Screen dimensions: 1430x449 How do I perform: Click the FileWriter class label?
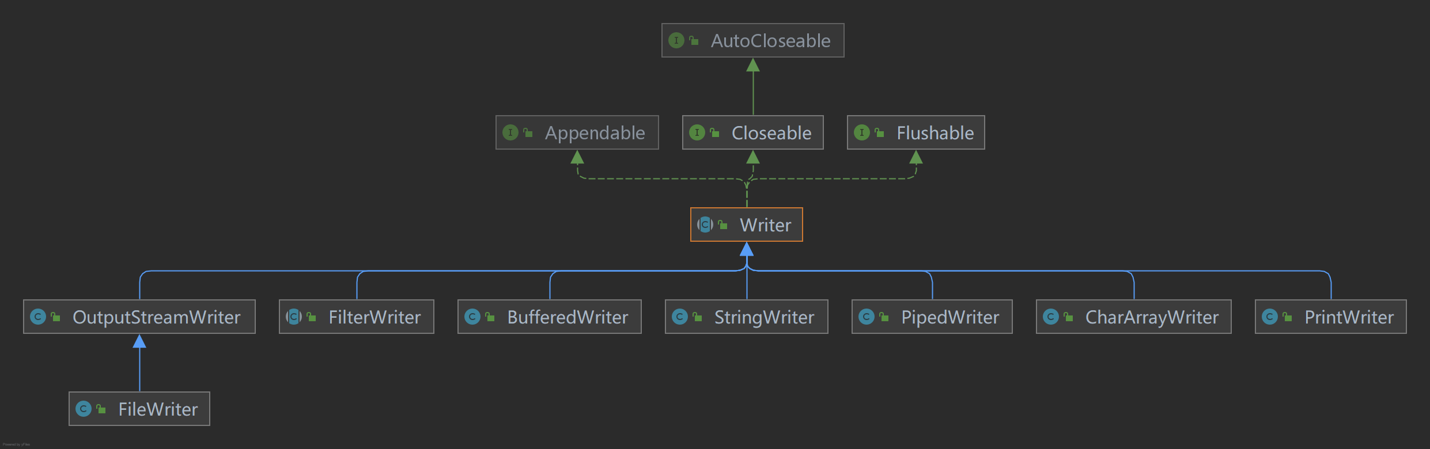point(158,409)
